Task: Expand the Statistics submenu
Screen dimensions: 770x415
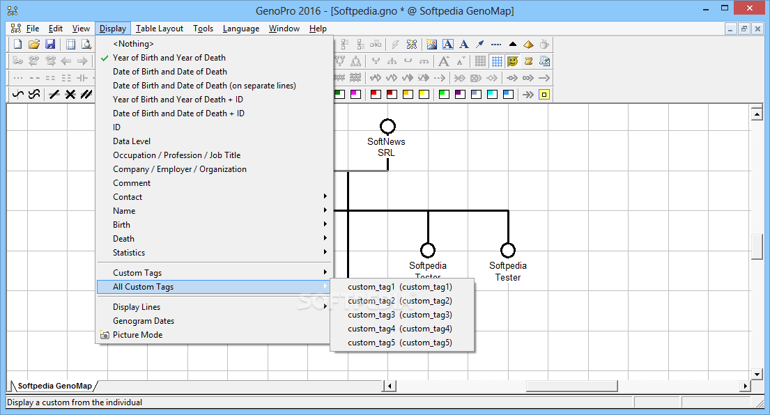Action: (x=215, y=253)
